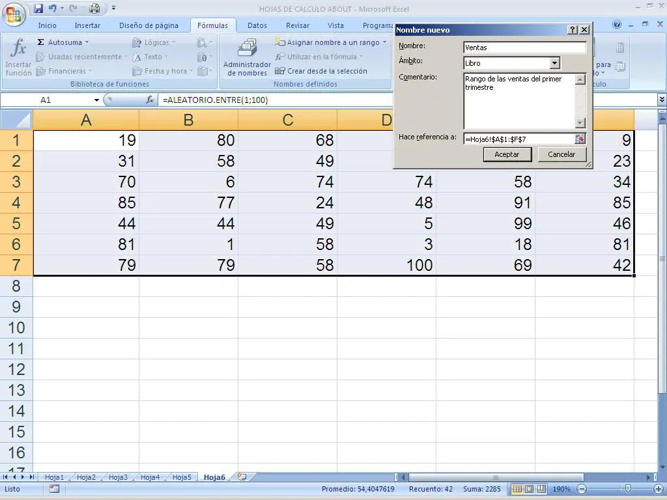Screen dimensions: 667x500
Task: Click the 190% zoom level
Action: click(x=561, y=489)
